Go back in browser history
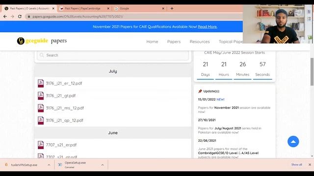The image size is (314, 176). (5, 17)
